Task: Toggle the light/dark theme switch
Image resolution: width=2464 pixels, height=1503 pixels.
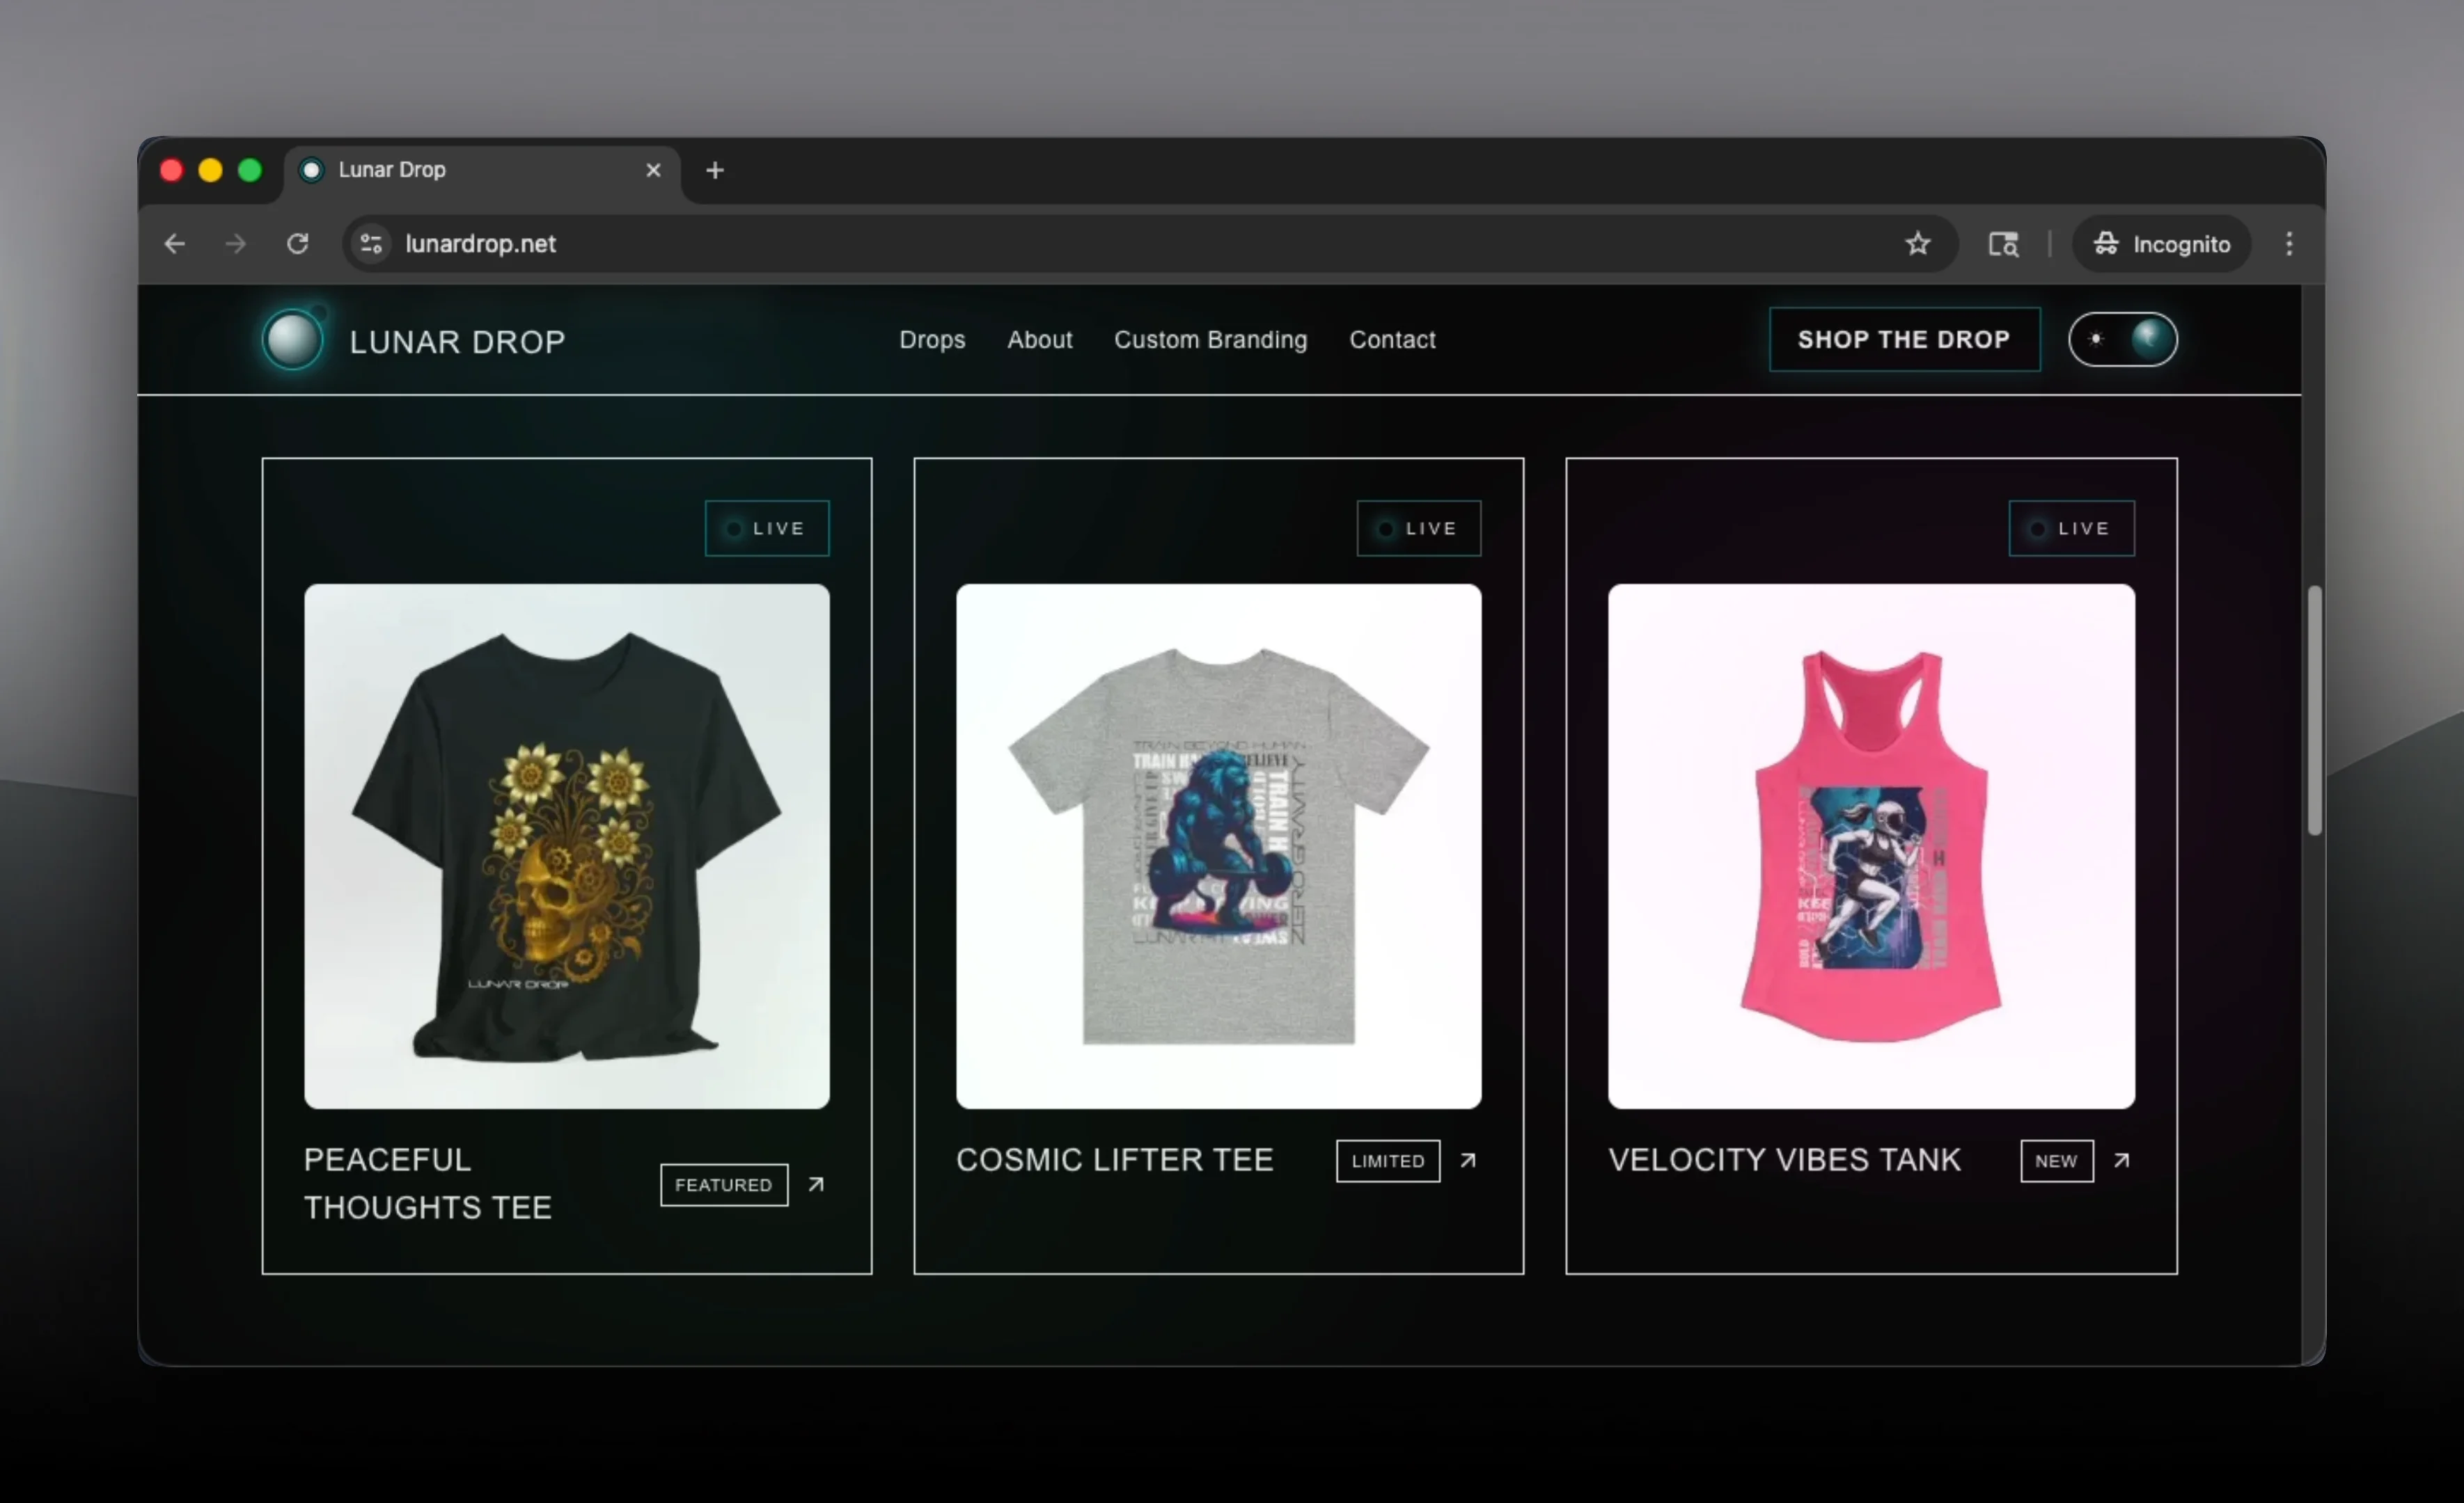Action: [x=2122, y=340]
